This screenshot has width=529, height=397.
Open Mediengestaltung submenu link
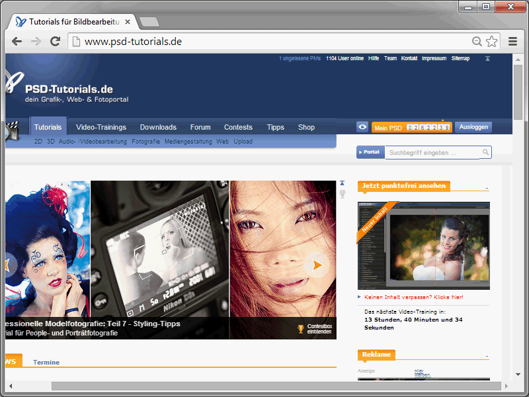click(x=188, y=142)
